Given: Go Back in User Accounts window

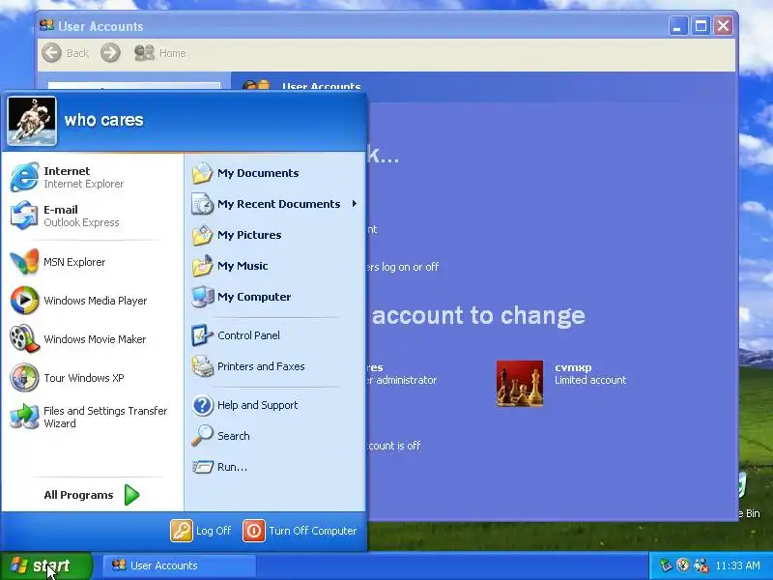Looking at the screenshot, I should pyautogui.click(x=65, y=53).
